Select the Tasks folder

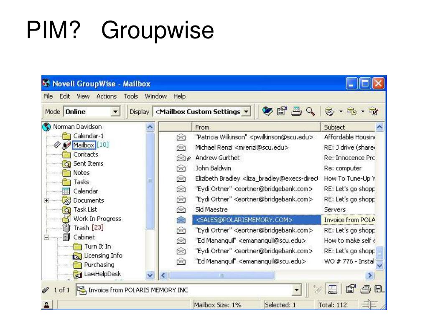click(81, 182)
